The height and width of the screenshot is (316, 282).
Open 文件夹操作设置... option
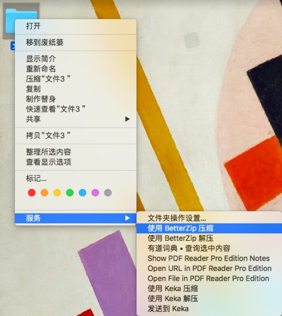(x=177, y=218)
